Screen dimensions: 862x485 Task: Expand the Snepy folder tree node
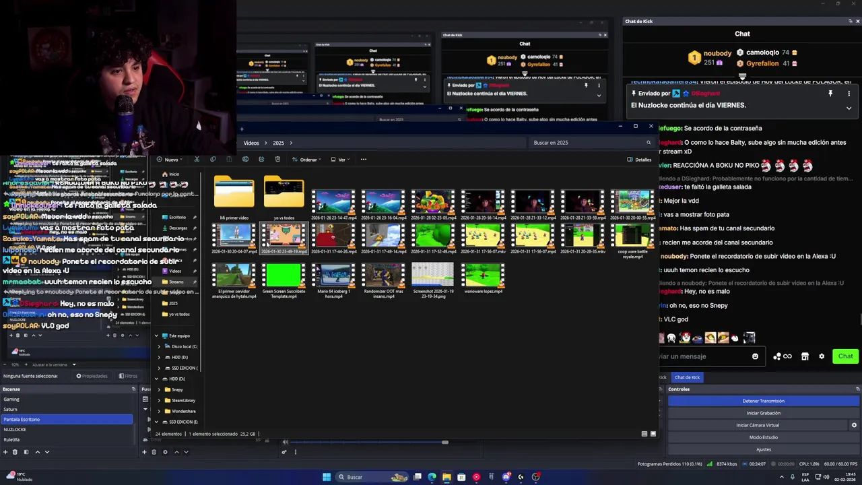[x=159, y=389]
